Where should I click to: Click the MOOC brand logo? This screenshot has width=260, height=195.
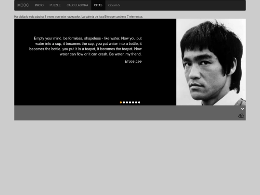tap(23, 5)
